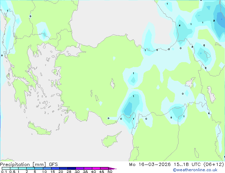Click the 0.1–0.5 mm legend color box
Image resolution: width=225 pixels, height=173 pixels.
[6, 168]
